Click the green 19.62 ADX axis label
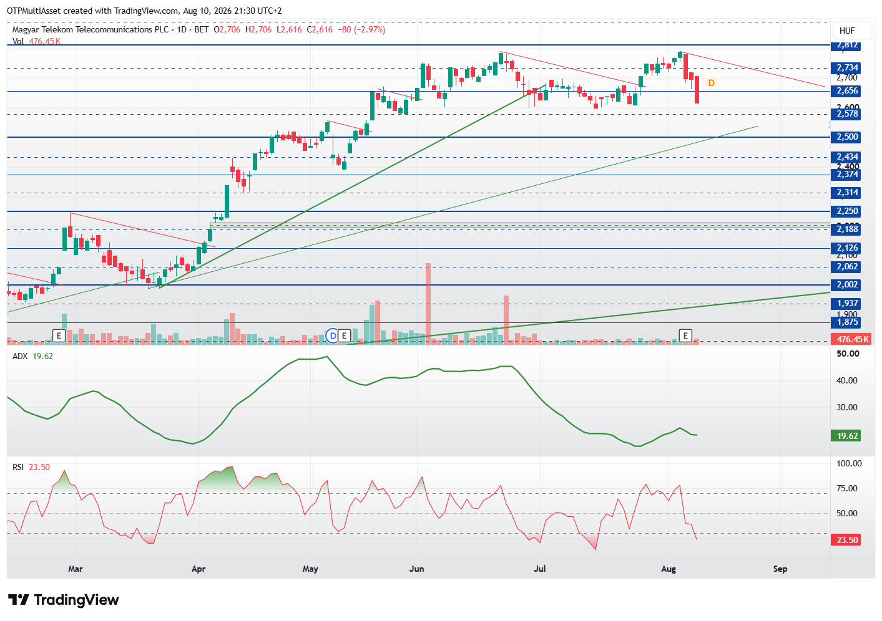This screenshot has height=621, width=882. point(846,436)
